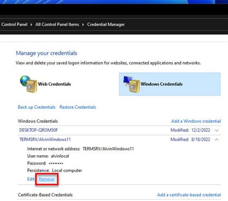Click the Certificate-Based Credentials section header
This screenshot has height=201, width=228.
(x=45, y=195)
